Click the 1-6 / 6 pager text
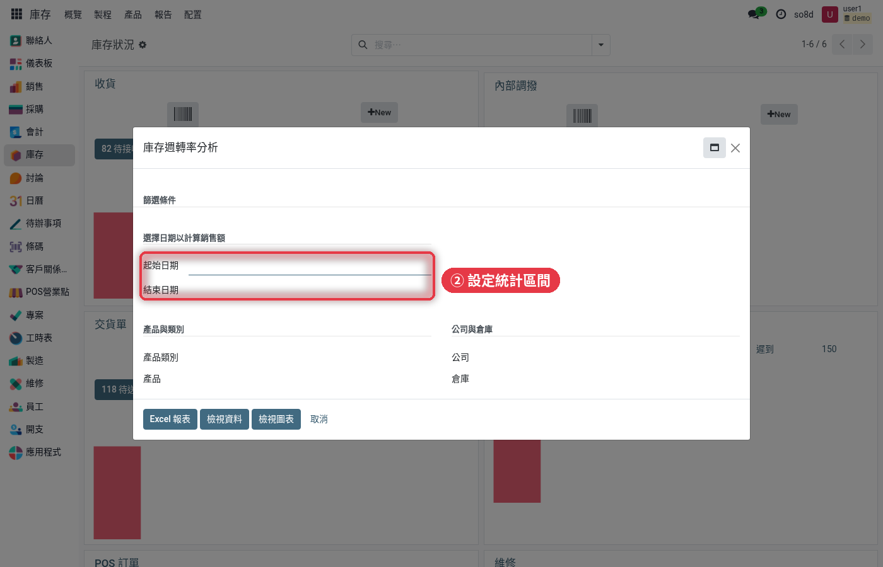883x567 pixels. point(814,44)
